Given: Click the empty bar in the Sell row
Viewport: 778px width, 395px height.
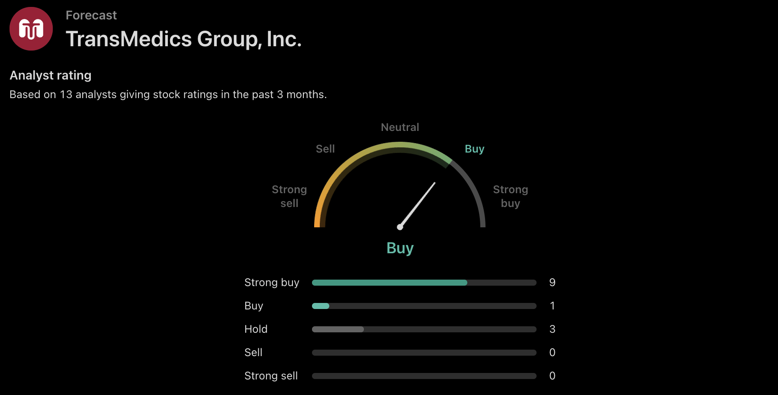Looking at the screenshot, I should [x=424, y=353].
